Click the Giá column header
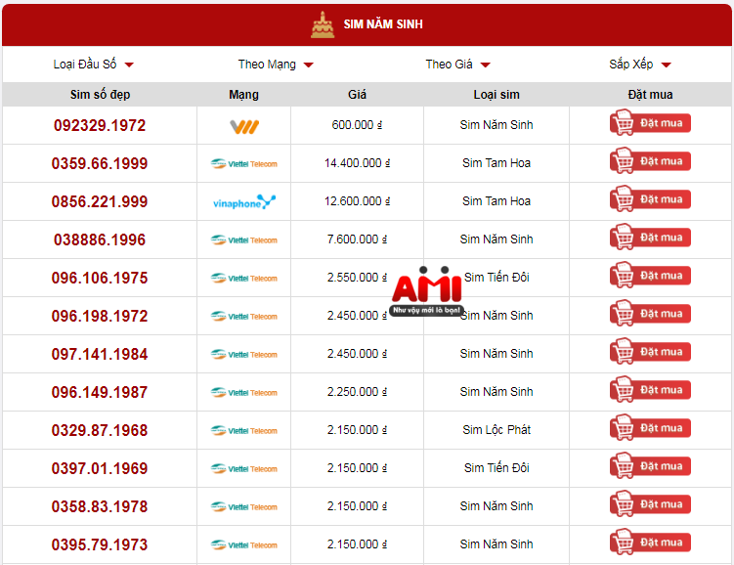The height and width of the screenshot is (565, 734). [357, 95]
